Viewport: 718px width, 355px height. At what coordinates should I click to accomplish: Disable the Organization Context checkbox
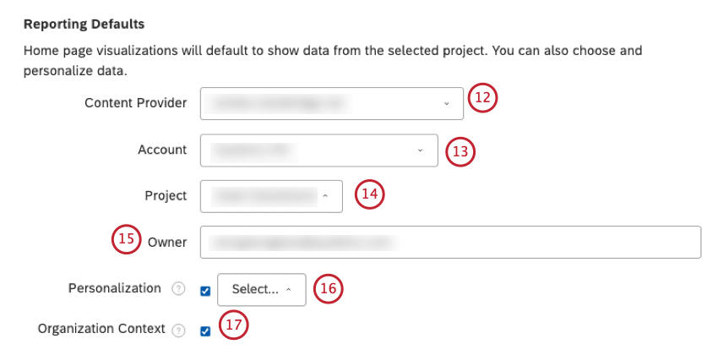pyautogui.click(x=205, y=331)
